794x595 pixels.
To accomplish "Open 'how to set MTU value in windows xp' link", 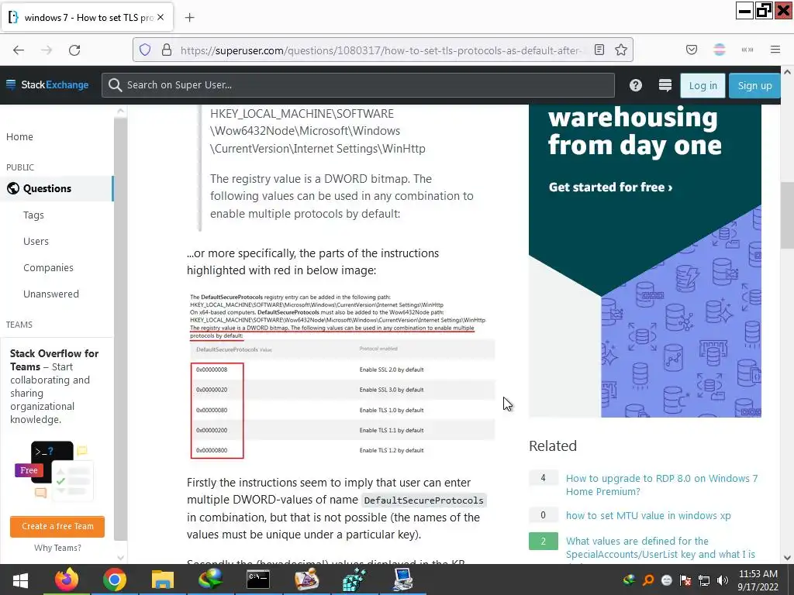I will pyautogui.click(x=648, y=515).
